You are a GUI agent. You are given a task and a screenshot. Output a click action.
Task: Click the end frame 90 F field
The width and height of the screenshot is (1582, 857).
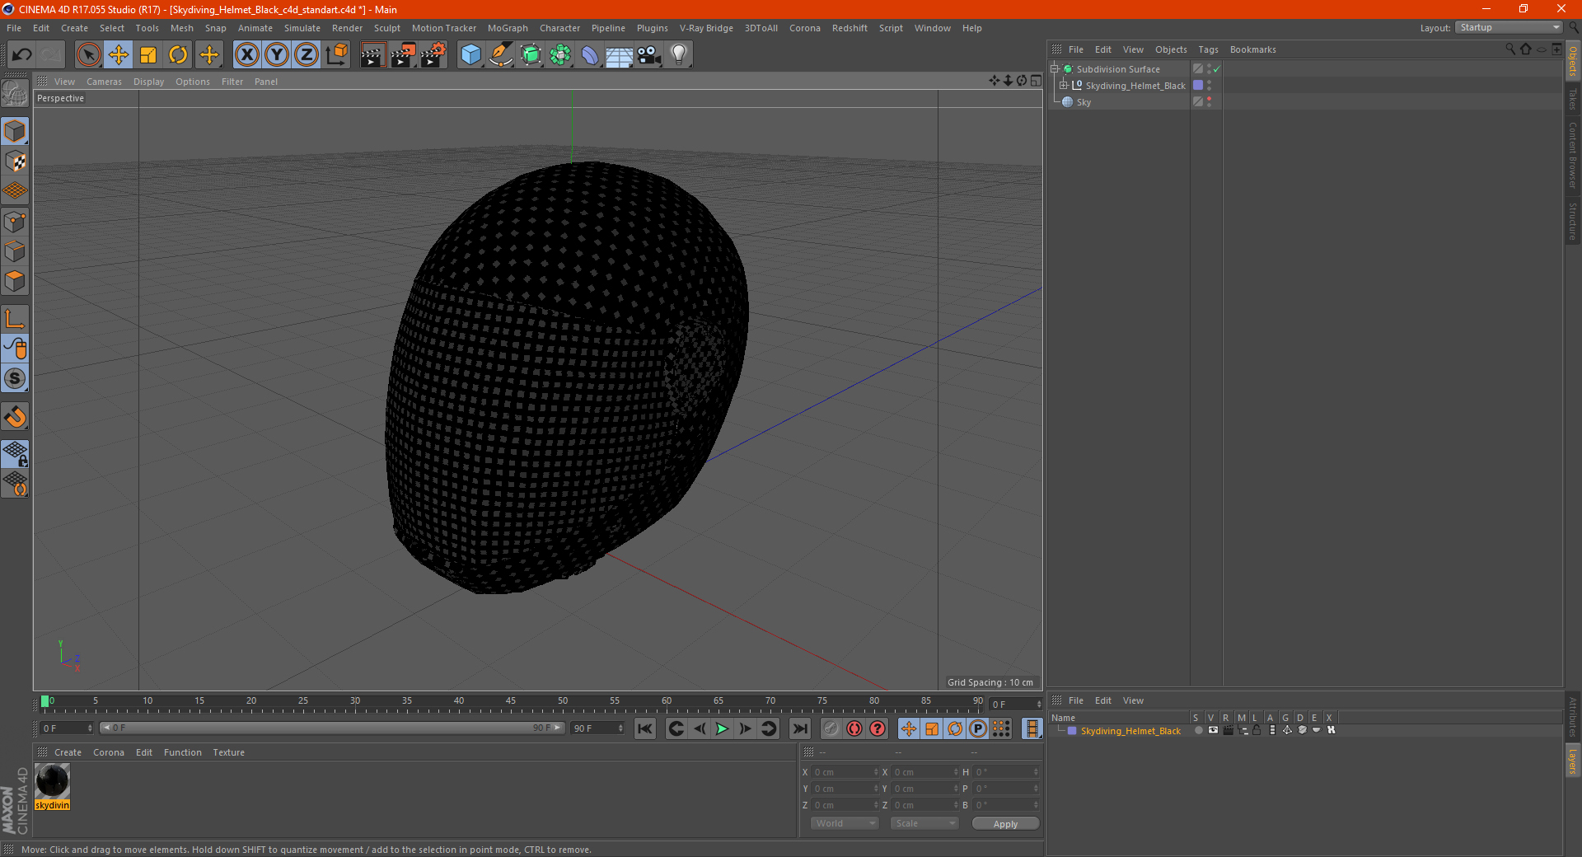click(598, 728)
